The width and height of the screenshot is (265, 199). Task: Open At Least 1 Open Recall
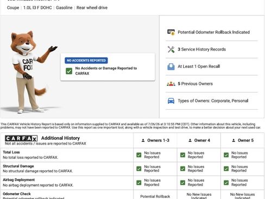click(x=212, y=66)
